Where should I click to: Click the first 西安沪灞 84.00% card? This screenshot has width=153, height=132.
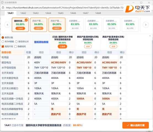tap(39, 25)
